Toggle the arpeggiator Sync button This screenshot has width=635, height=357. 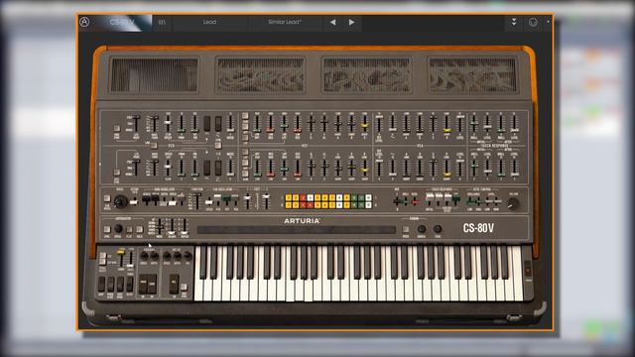click(x=107, y=229)
